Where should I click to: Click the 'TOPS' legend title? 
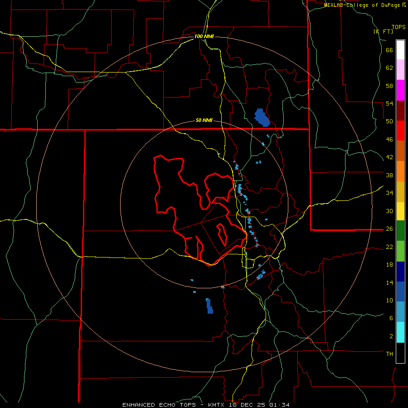pos(398,27)
